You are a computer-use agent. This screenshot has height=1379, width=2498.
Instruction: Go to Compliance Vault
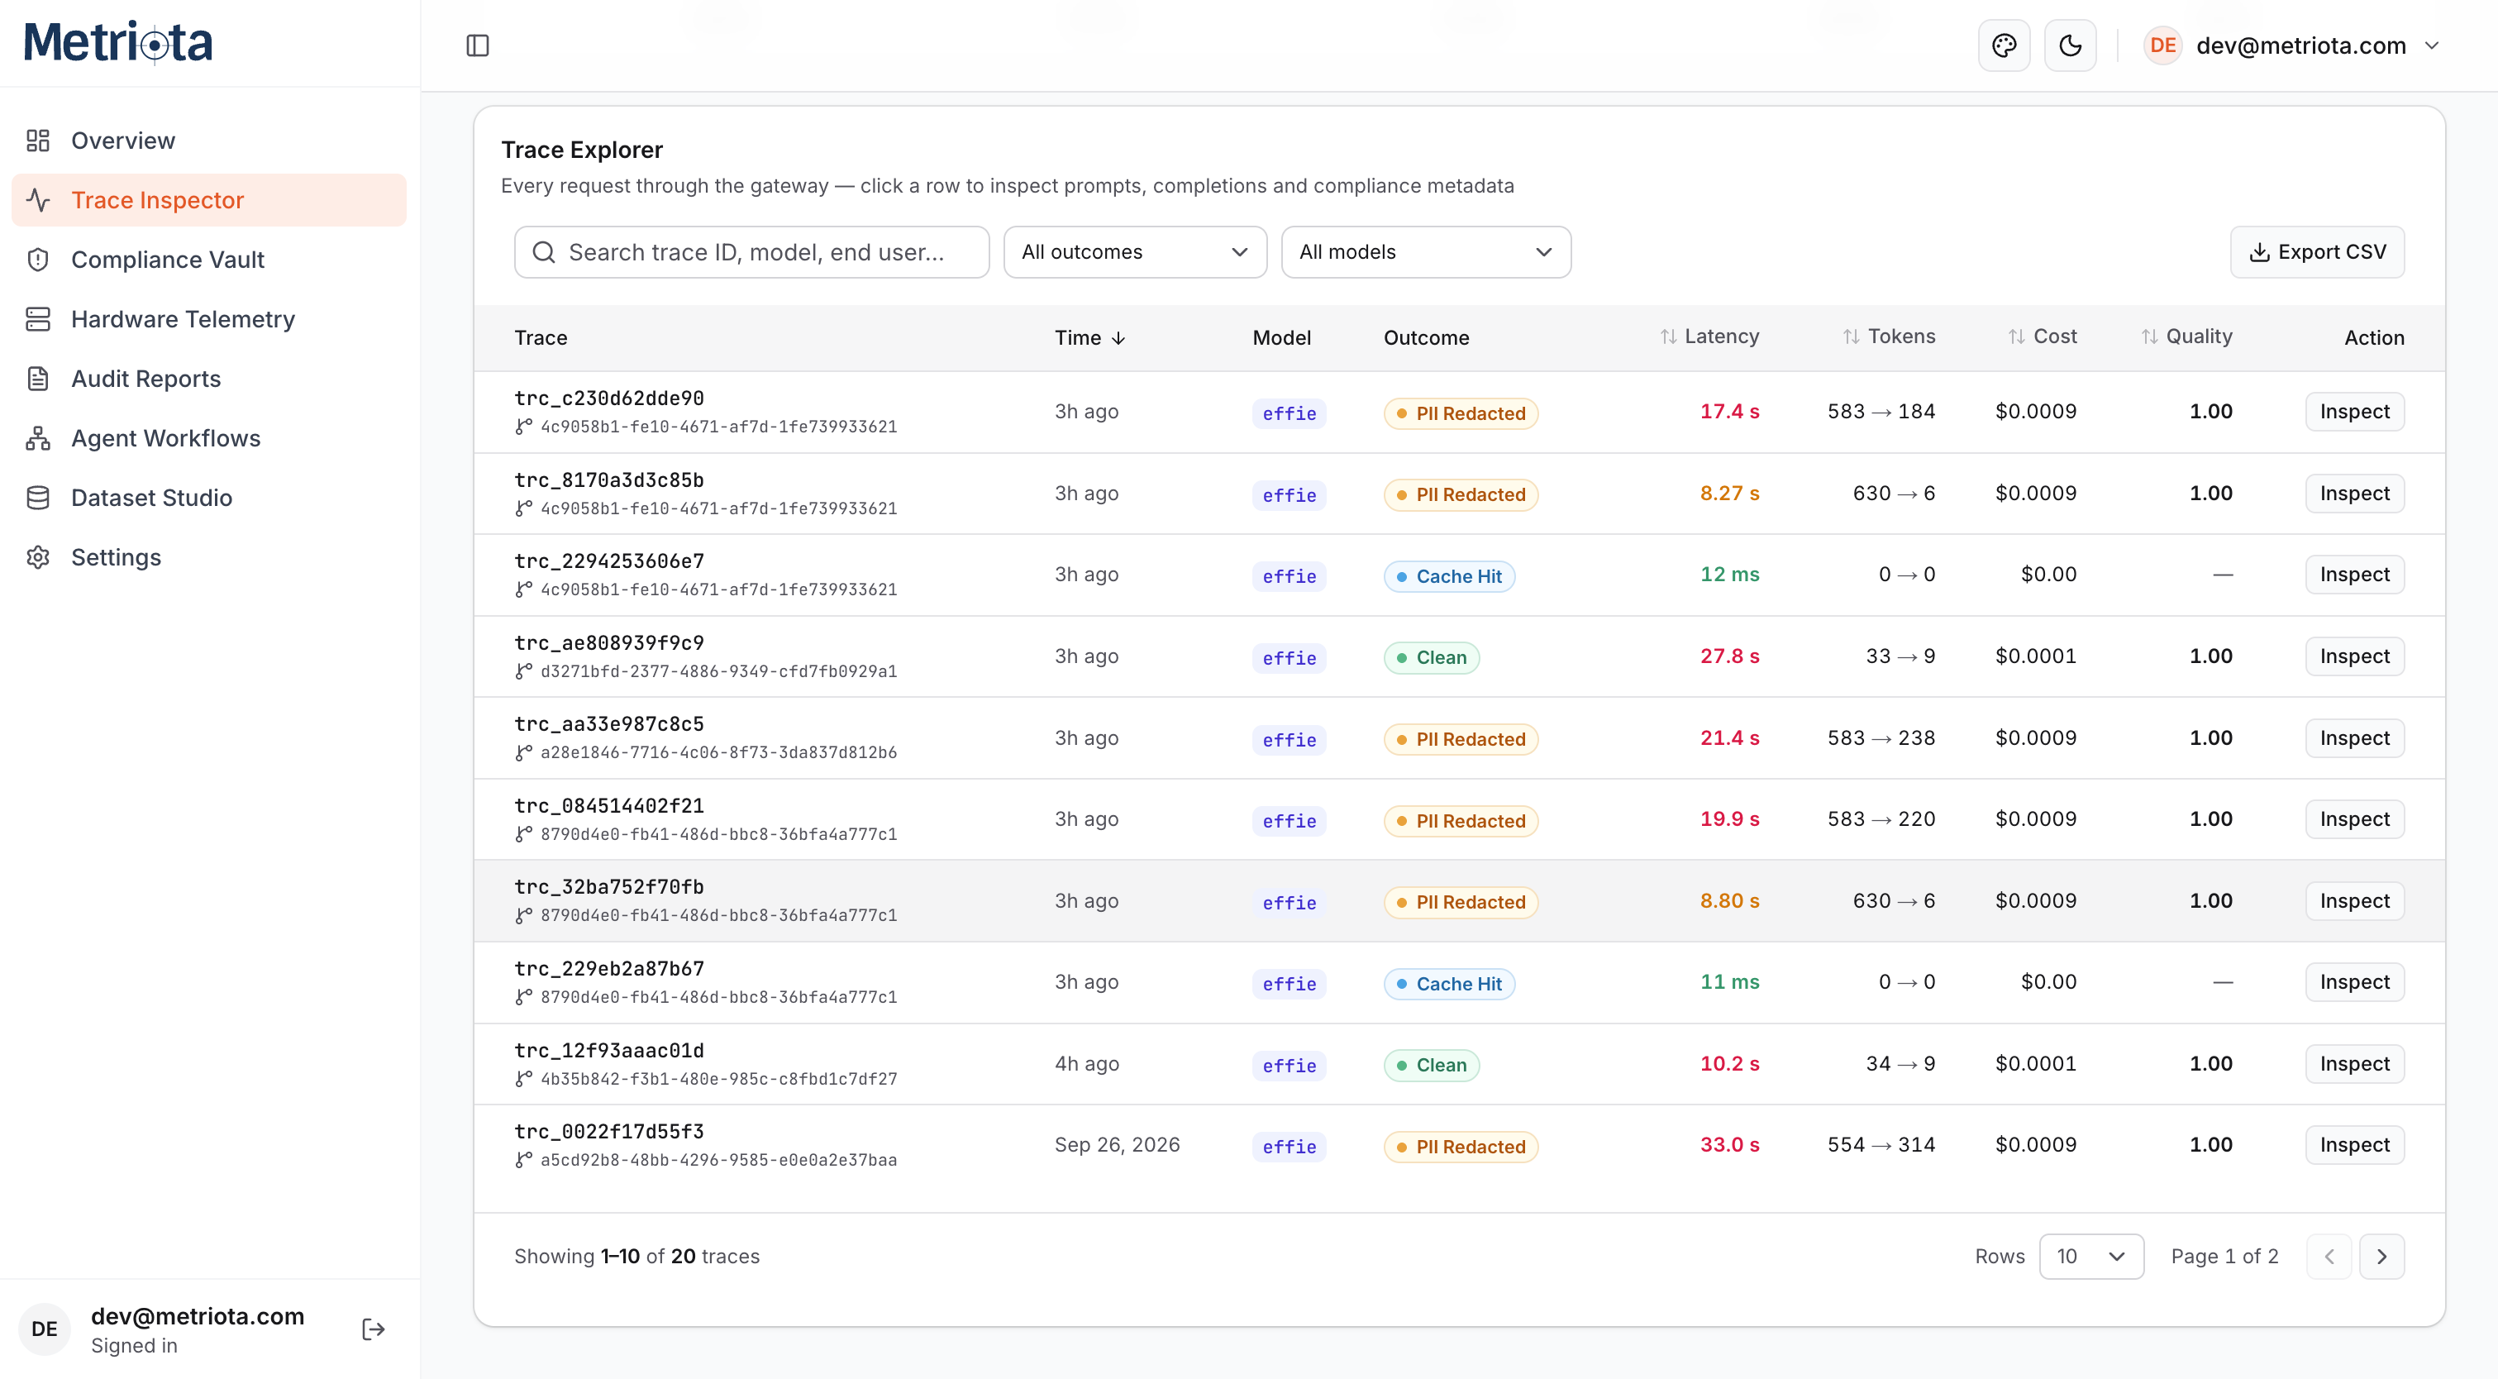208,260
